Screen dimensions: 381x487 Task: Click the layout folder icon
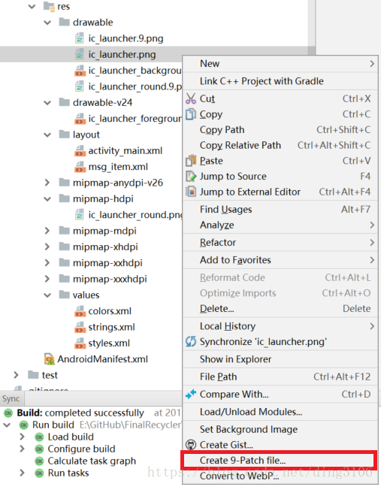pyautogui.click(x=65, y=135)
